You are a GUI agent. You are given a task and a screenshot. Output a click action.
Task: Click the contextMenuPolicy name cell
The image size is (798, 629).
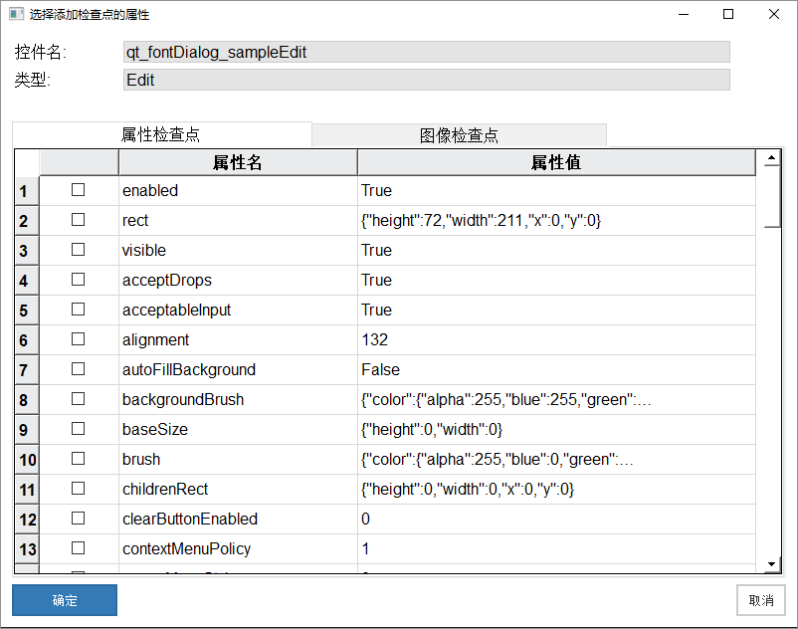click(238, 548)
